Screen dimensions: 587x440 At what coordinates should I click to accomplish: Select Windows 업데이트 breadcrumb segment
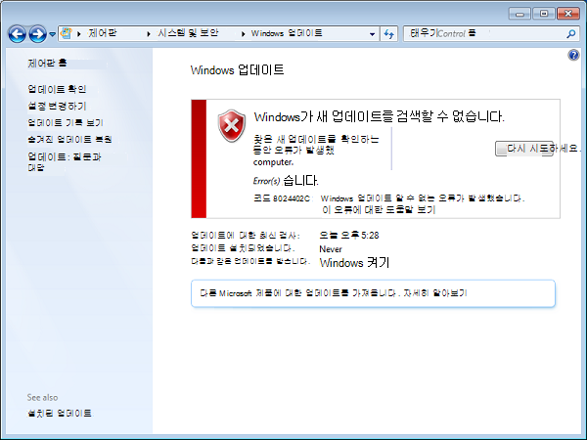point(287,33)
